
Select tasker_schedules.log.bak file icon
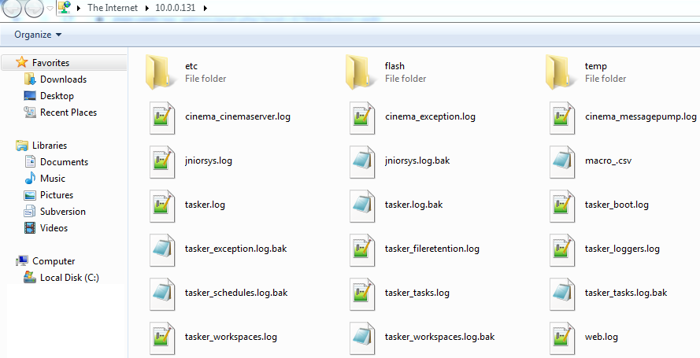161,293
